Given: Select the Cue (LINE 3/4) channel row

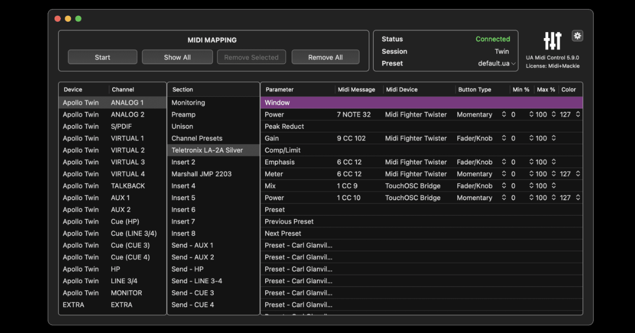Looking at the screenshot, I should [x=112, y=234].
